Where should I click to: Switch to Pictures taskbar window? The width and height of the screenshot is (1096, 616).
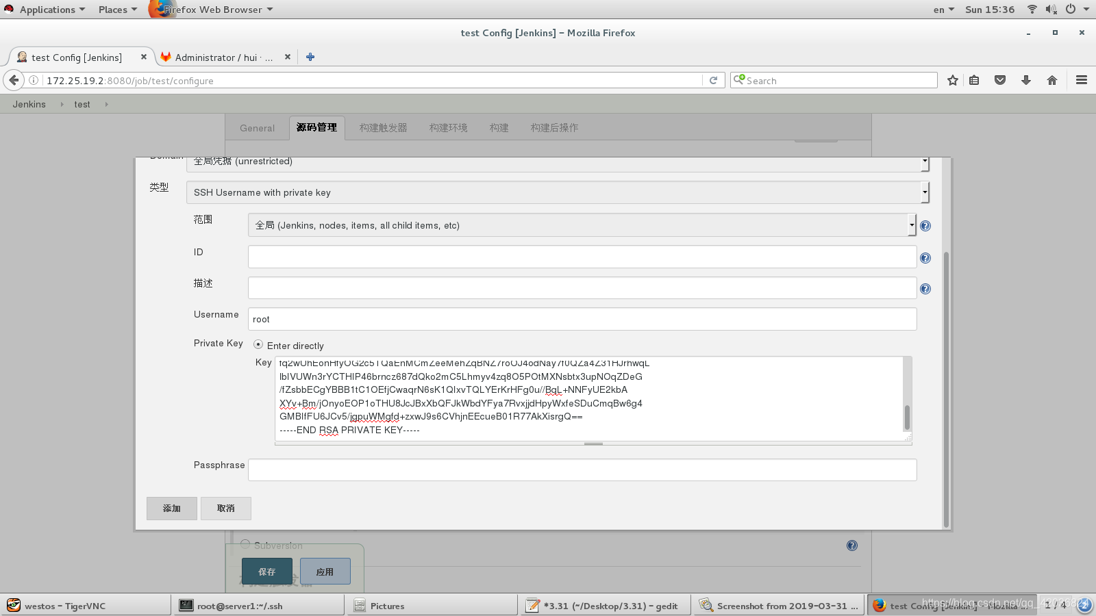click(x=433, y=605)
